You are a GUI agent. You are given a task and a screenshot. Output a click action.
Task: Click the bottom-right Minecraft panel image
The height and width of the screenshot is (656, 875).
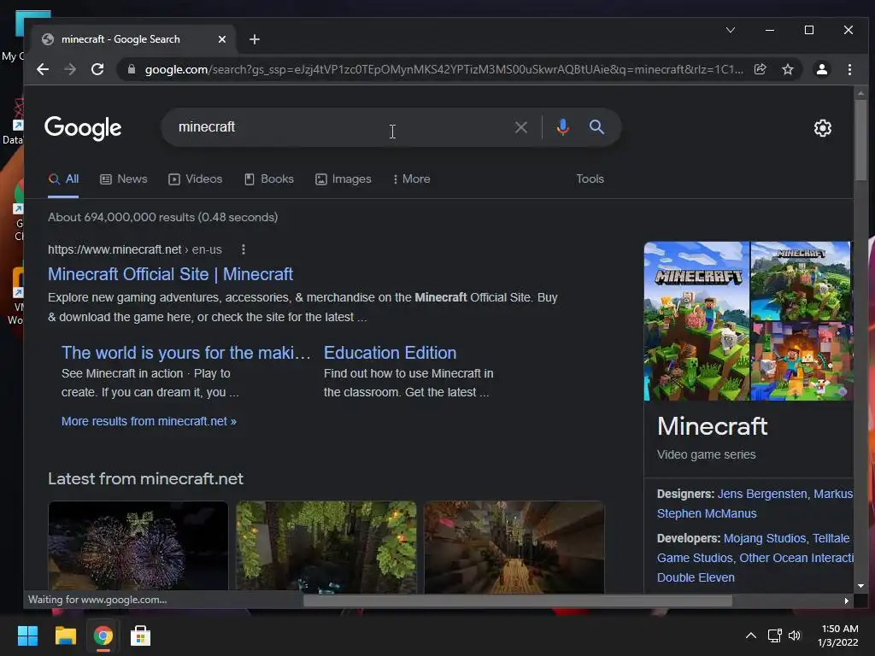point(801,361)
